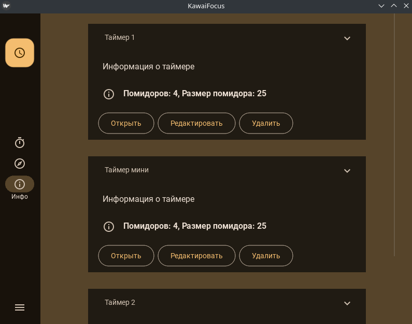
Task: Maximize the KawaiFocus window
Action: click(393, 6)
